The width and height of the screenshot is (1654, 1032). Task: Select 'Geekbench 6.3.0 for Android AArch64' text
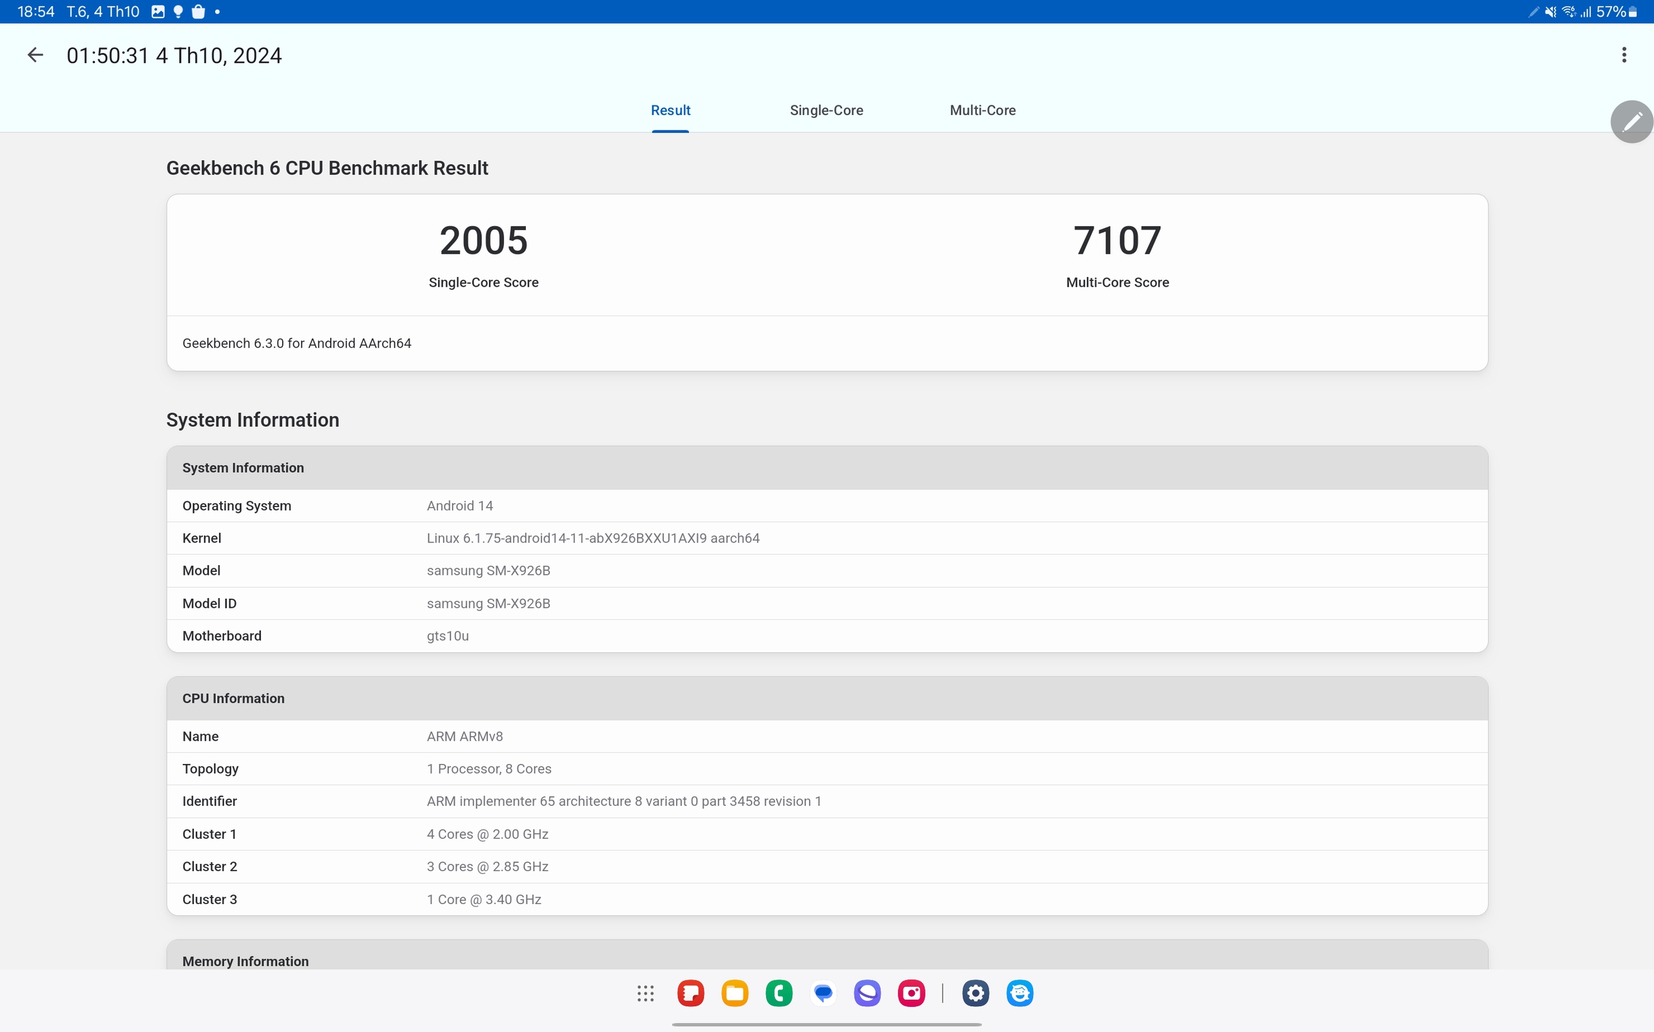click(x=297, y=344)
